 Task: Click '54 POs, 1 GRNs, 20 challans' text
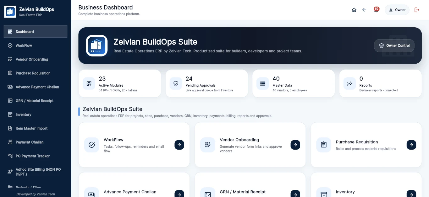pyautogui.click(x=118, y=90)
